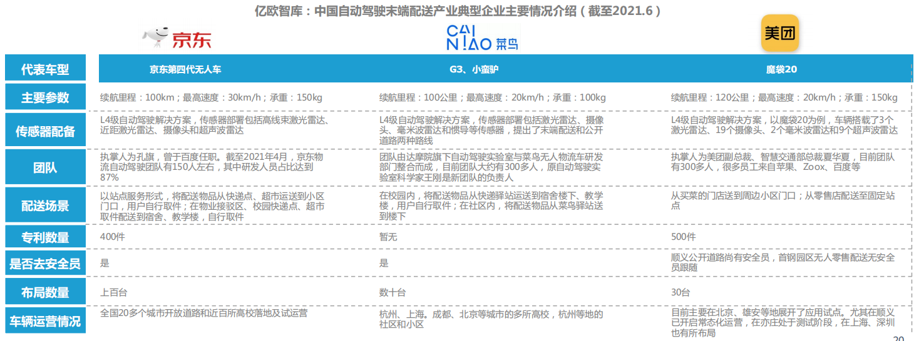Click the 京东第四代无人车 header cell
The image size is (914, 341).
pyautogui.click(x=185, y=69)
